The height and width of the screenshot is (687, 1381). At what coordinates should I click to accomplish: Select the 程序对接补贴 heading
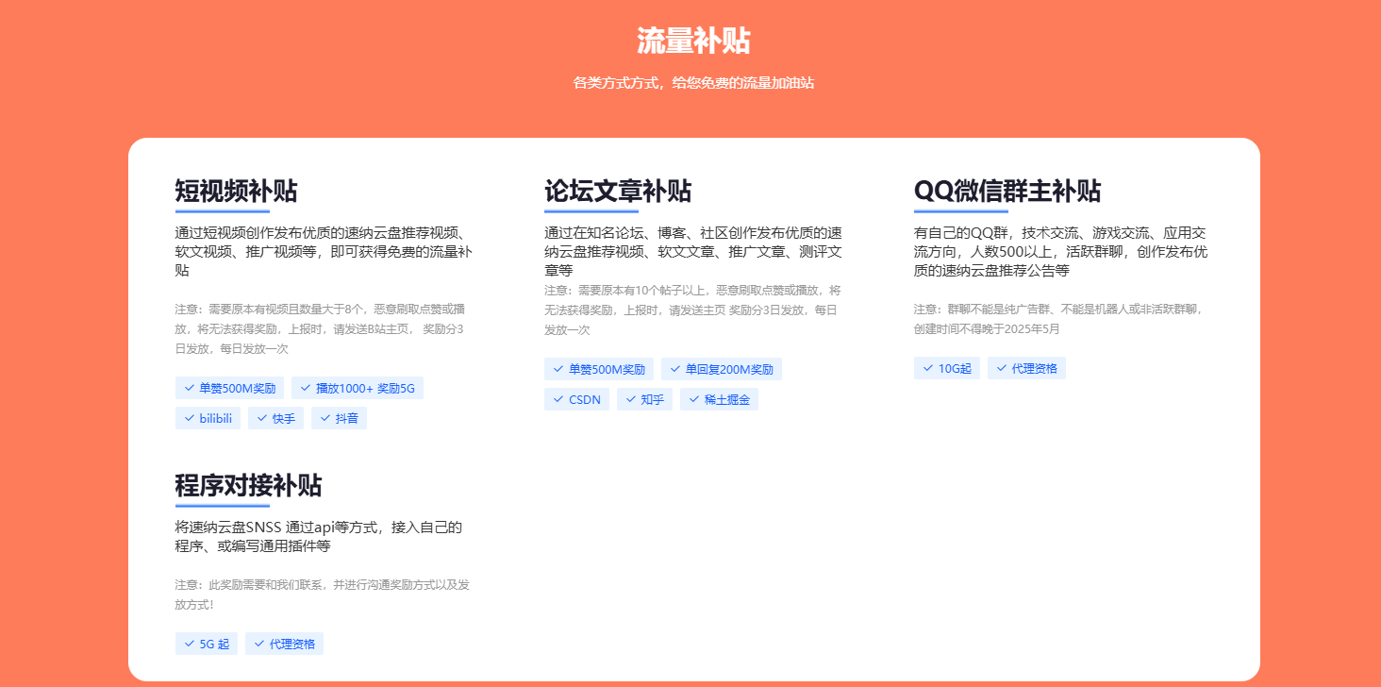coord(248,486)
